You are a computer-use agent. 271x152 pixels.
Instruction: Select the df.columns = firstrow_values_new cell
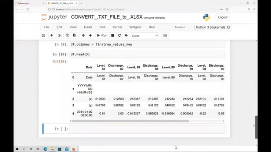[x=147, y=44]
